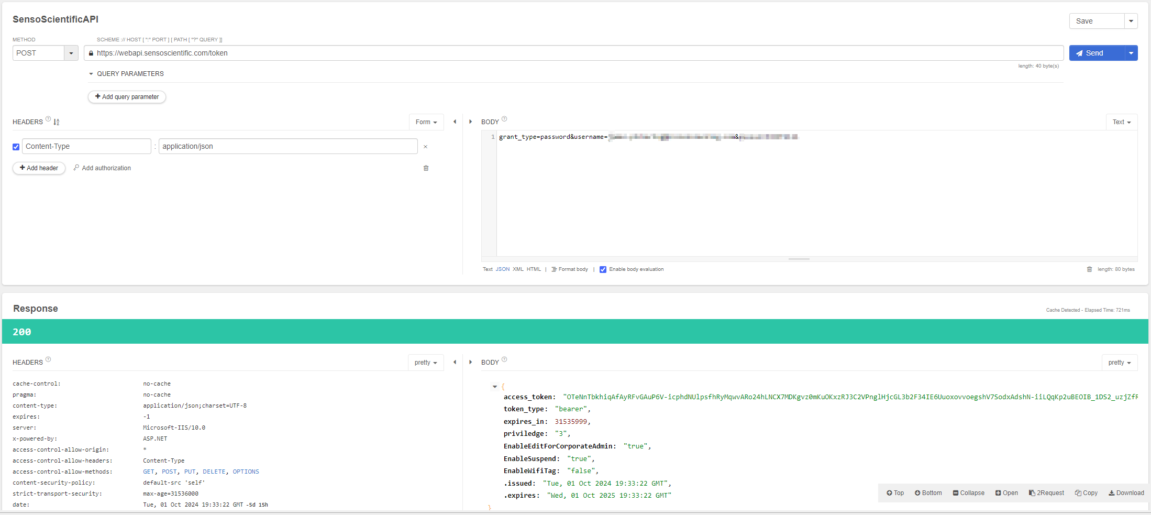Expand response body panel right arrow
Screen dimensions: 1151x515
click(x=470, y=362)
